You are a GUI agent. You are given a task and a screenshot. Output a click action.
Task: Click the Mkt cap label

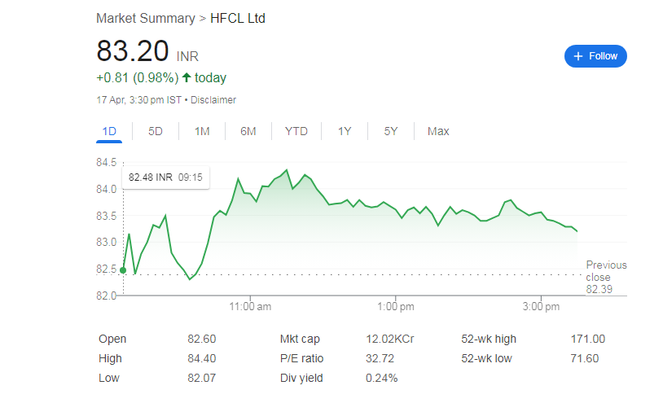300,339
